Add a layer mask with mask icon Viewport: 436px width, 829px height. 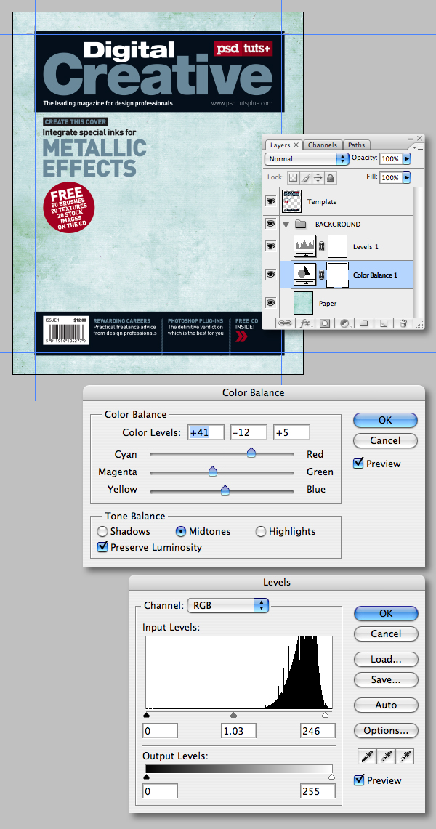(325, 323)
